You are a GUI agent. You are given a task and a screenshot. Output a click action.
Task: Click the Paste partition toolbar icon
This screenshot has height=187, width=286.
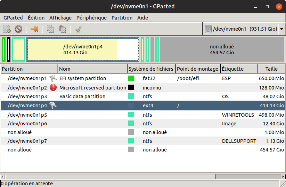pyautogui.click(x=62, y=29)
